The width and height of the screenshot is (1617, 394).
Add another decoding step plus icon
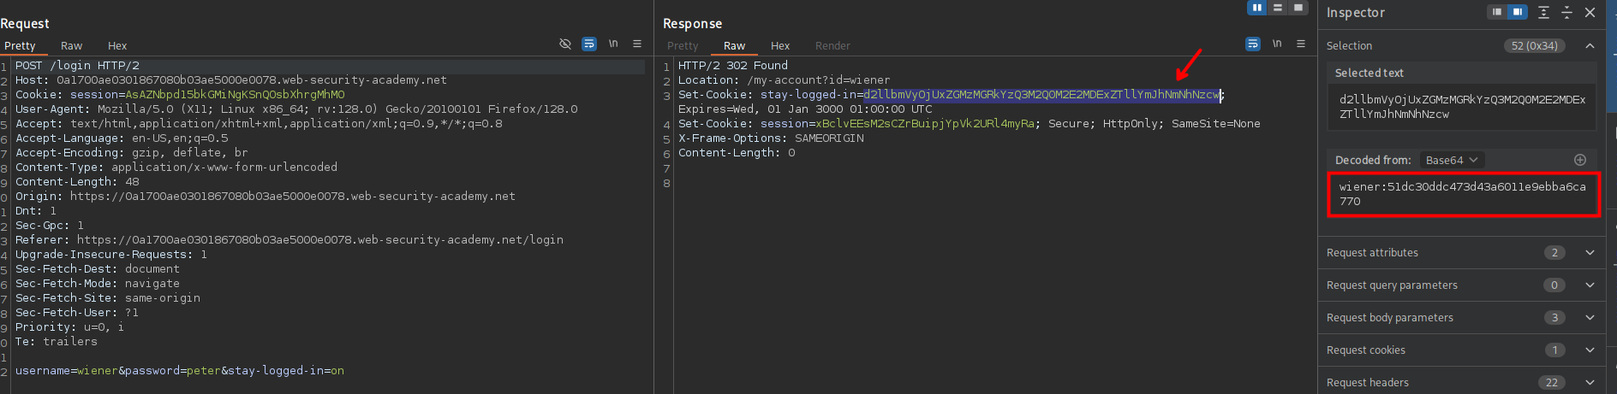point(1580,160)
